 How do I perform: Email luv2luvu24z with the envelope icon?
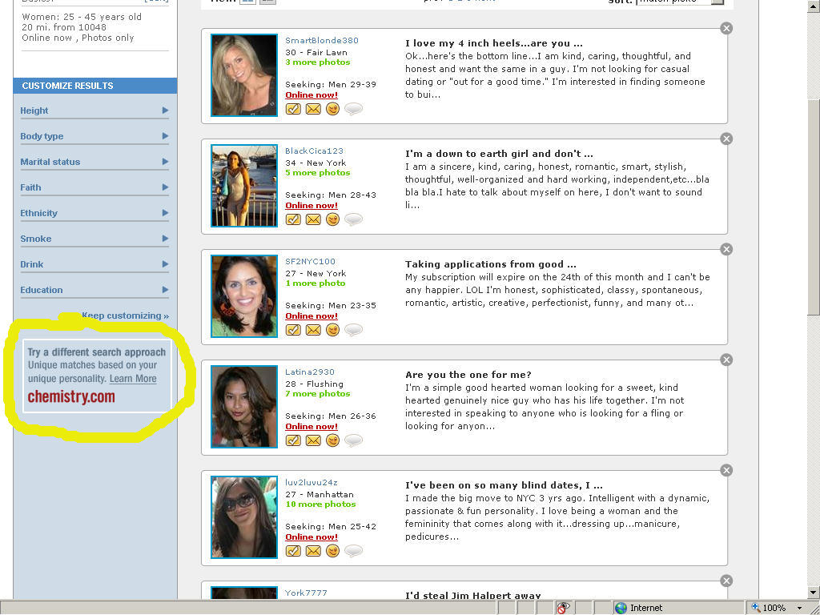pos(313,551)
